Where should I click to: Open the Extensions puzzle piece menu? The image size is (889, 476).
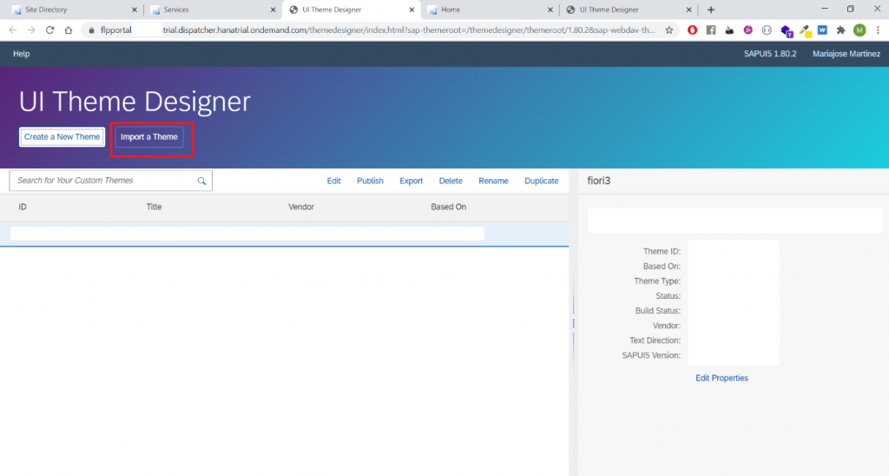pyautogui.click(x=840, y=30)
